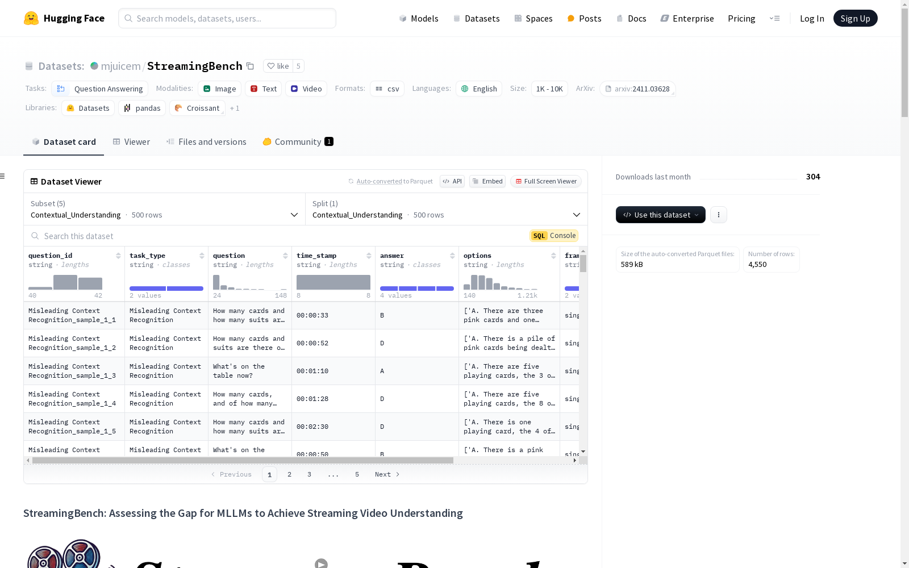
Task: Go to Spaces in top navigation
Action: [x=533, y=18]
